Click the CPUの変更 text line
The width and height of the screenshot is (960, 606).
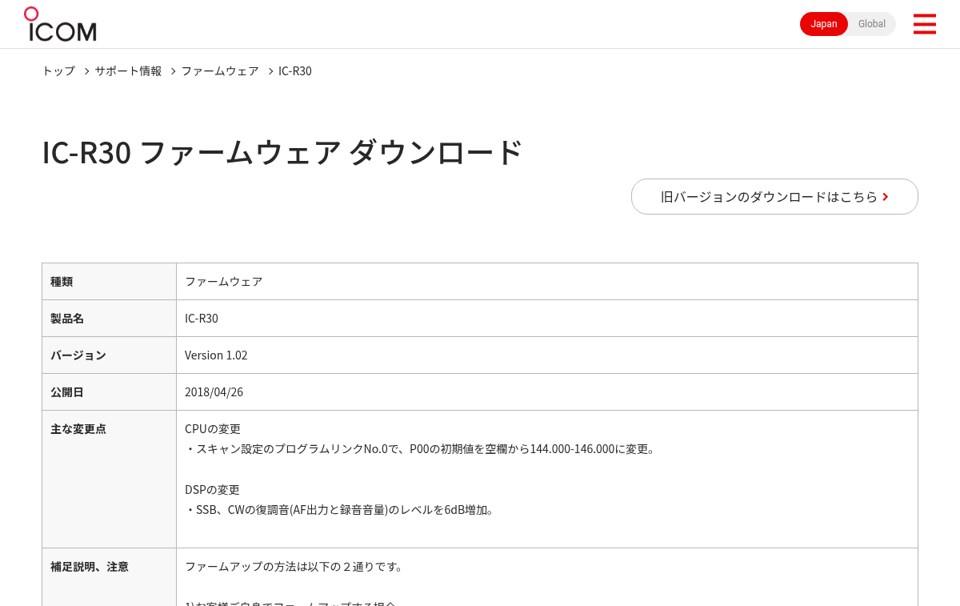pyautogui.click(x=213, y=429)
